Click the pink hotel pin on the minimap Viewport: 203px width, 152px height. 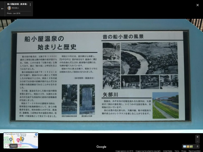pos(18,140)
